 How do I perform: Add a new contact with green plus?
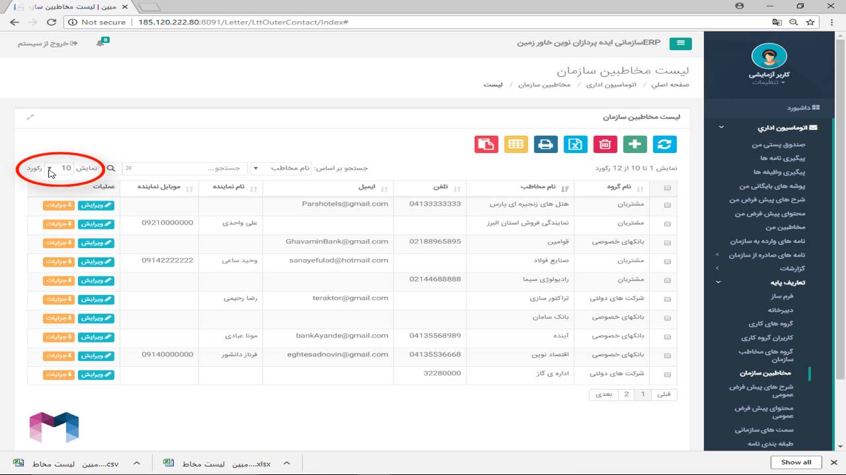pos(635,144)
